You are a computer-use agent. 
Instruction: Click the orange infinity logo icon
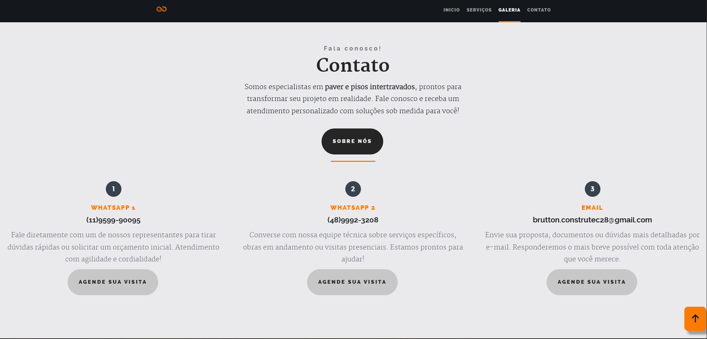pyautogui.click(x=162, y=9)
